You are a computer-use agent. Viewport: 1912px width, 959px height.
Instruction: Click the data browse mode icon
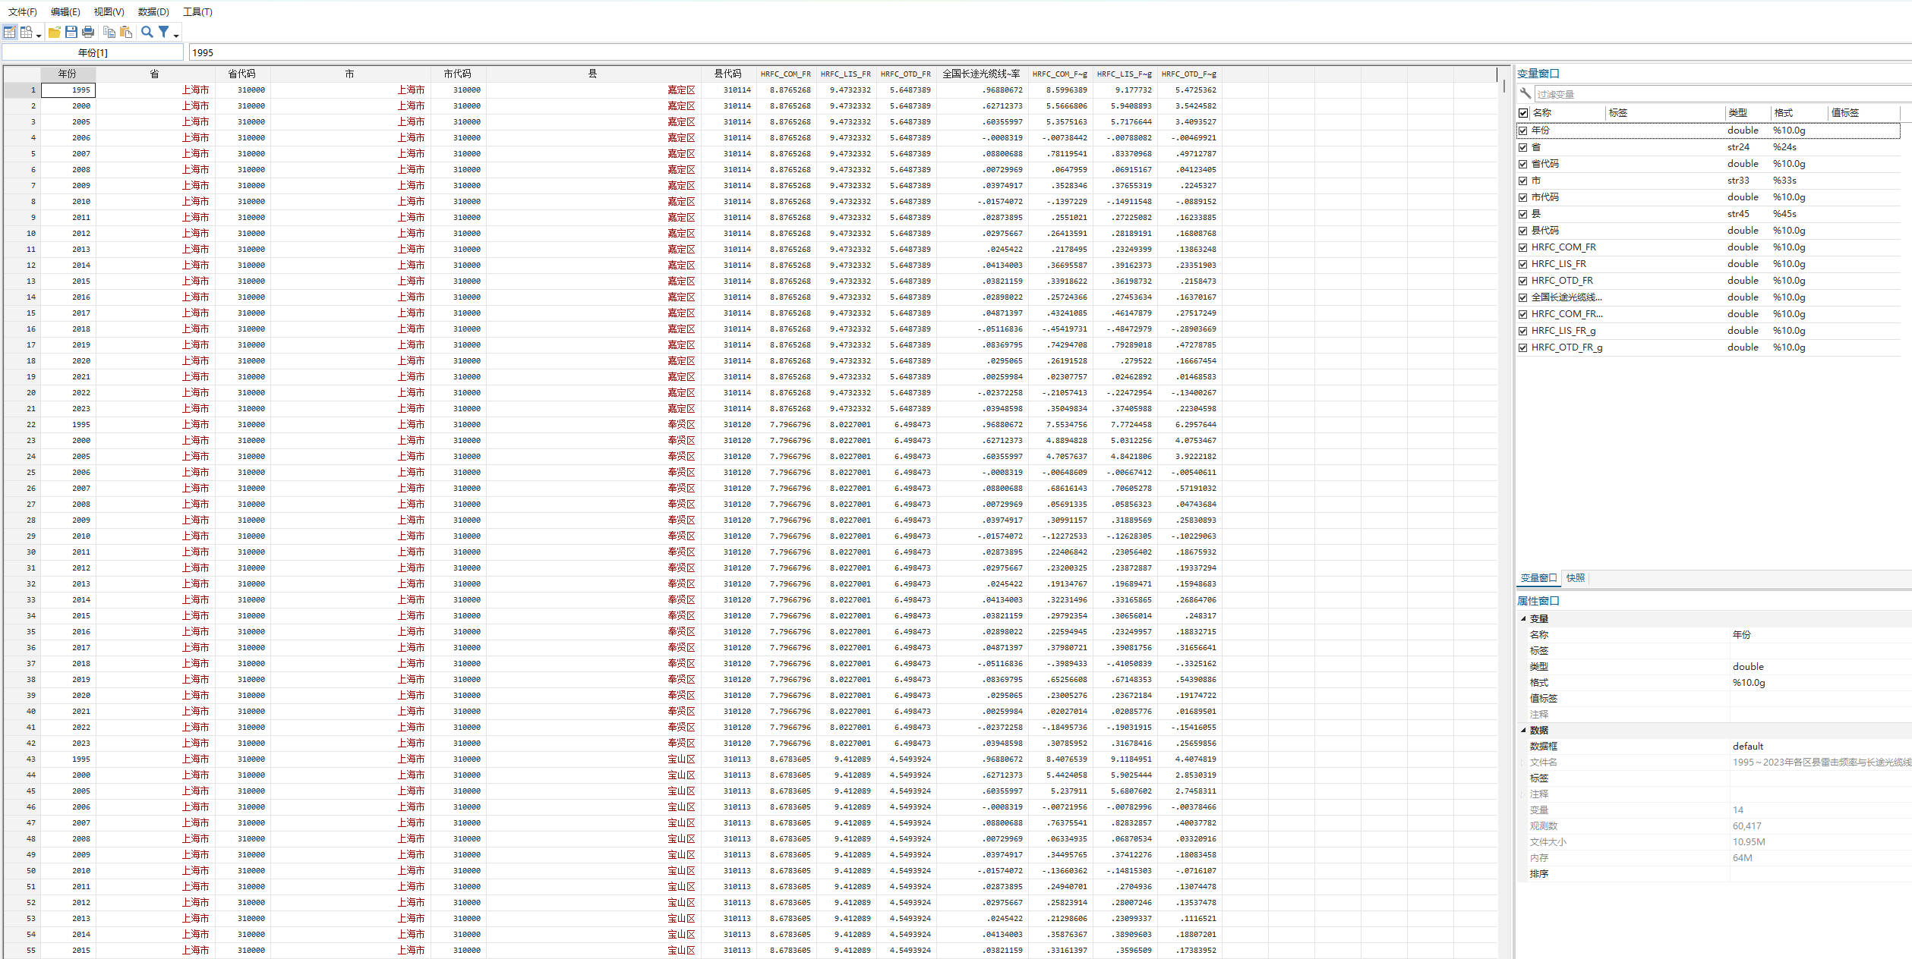[x=27, y=32]
